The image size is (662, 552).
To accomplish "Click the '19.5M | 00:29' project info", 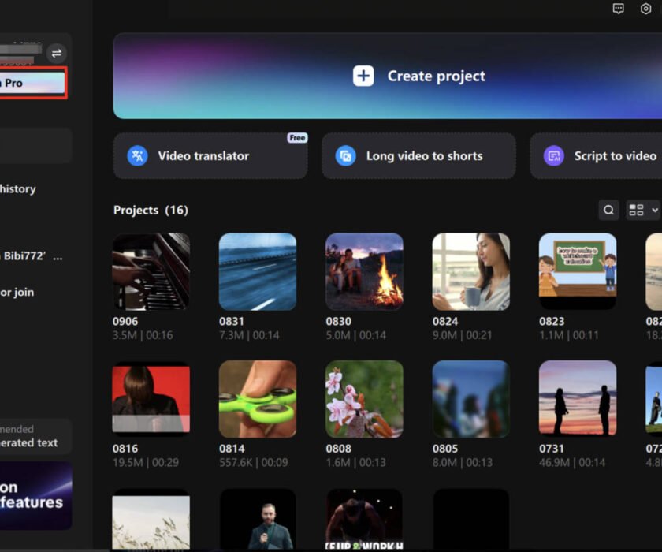I will (146, 462).
